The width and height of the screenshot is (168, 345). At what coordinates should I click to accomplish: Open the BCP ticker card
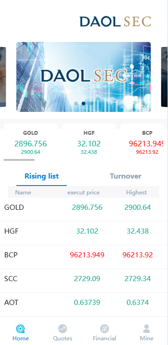point(144,142)
